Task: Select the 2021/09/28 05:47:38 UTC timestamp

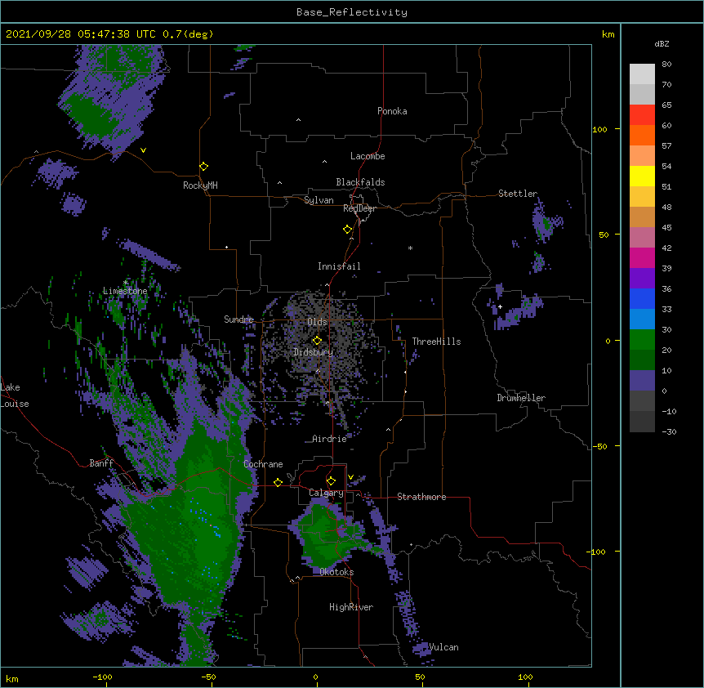Action: point(81,34)
